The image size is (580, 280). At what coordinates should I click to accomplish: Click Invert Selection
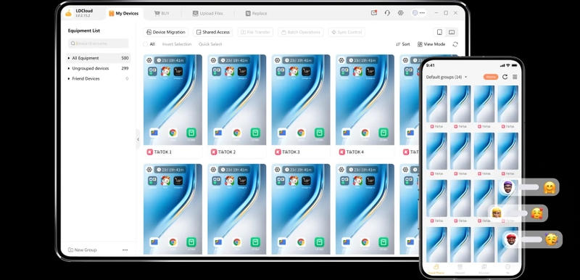pyautogui.click(x=177, y=44)
